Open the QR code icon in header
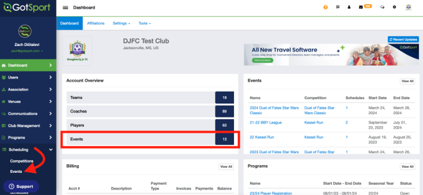The height and width of the screenshot is (195, 423). pyautogui.click(x=338, y=7)
